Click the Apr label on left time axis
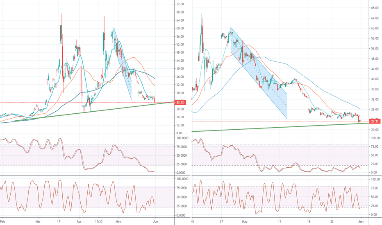Image resolution: width=382 pixels, height=225 pixels. (x=79, y=222)
